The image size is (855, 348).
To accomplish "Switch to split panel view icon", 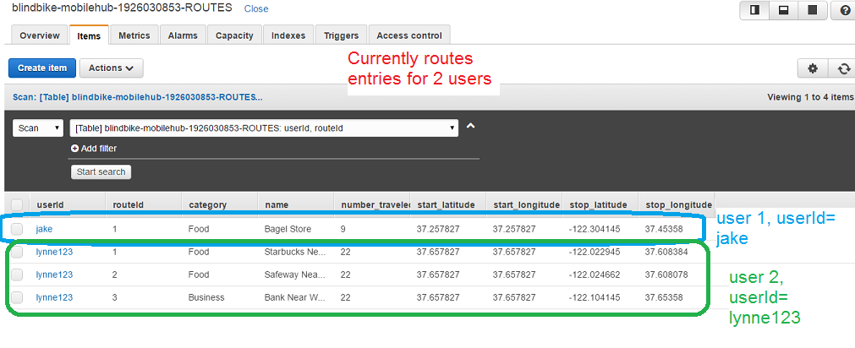I will [753, 10].
